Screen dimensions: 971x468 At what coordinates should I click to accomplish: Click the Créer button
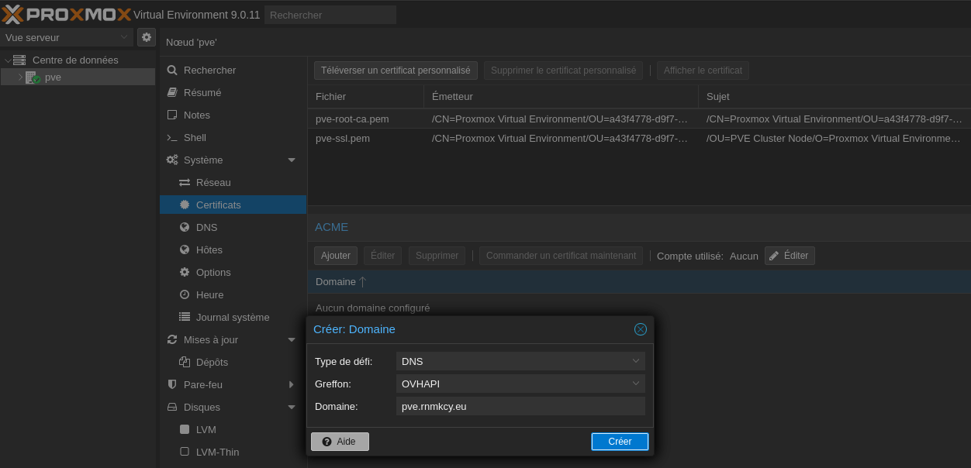619,441
